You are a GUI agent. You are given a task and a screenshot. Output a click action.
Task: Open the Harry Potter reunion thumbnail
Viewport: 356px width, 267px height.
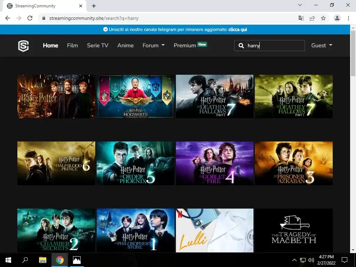56,96
